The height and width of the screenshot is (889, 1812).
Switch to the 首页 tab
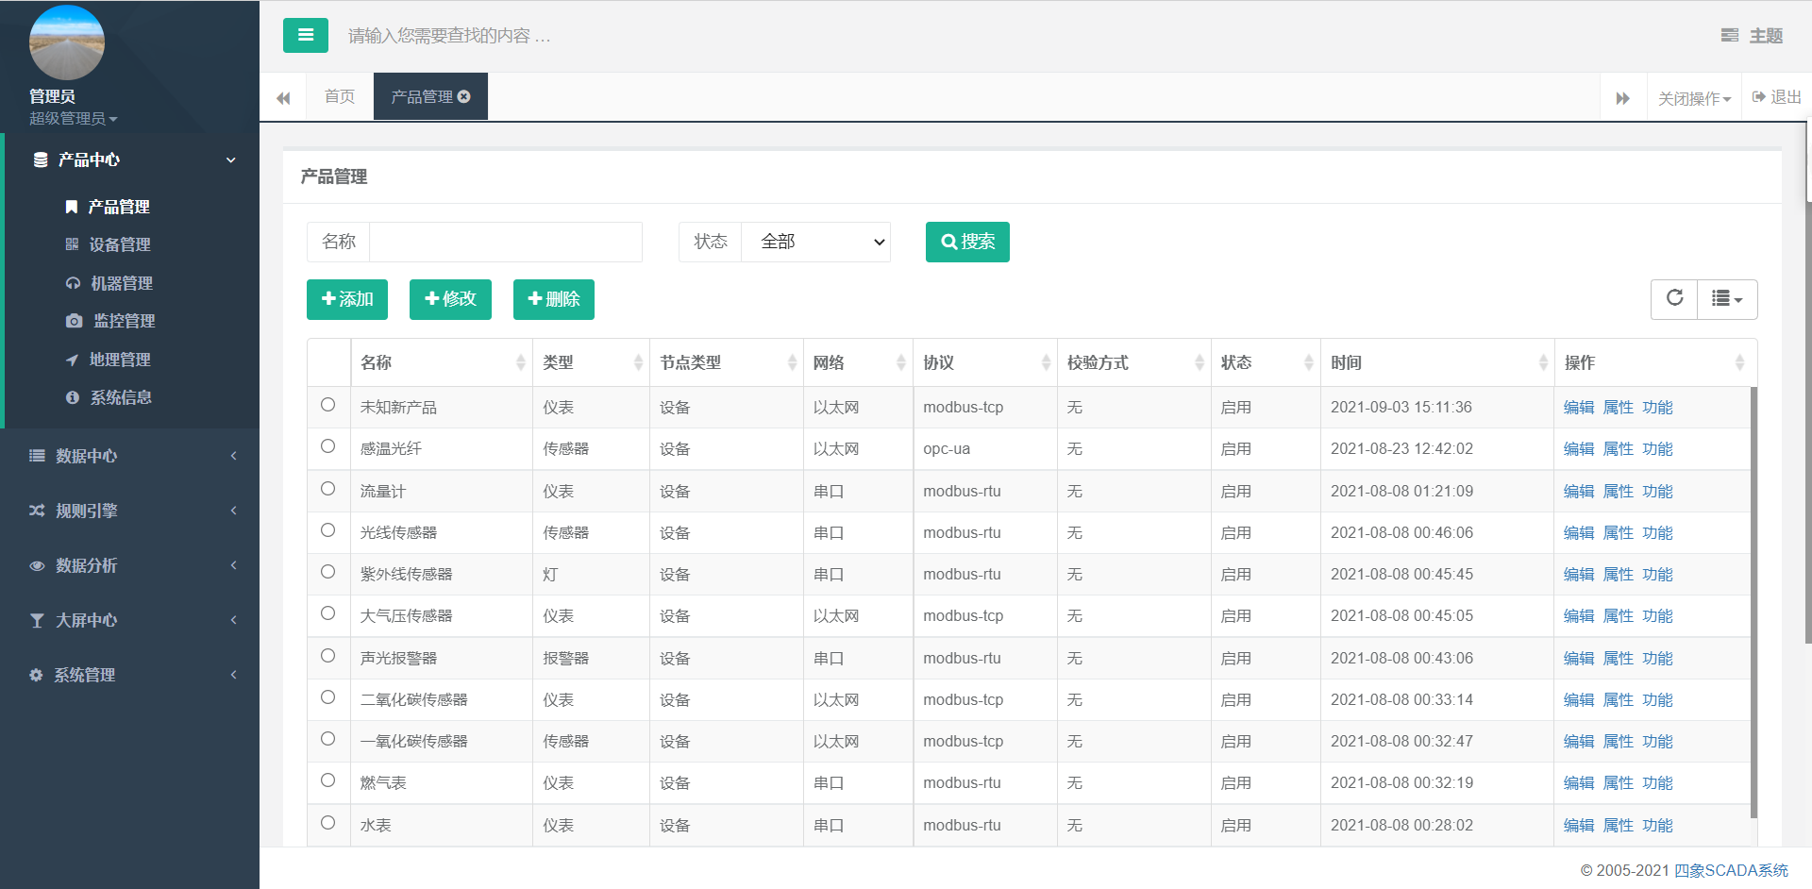click(x=339, y=96)
